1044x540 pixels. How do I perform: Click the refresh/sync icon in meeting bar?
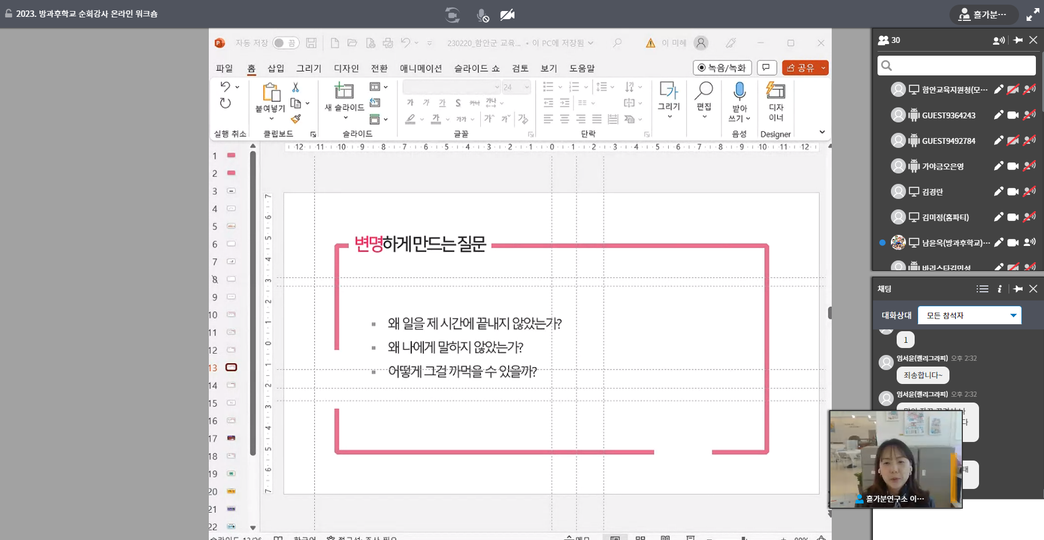(452, 15)
